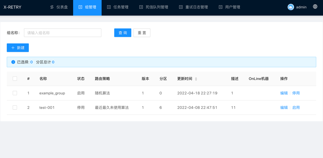Screen dimensions: 323x158
Task: Click the icon beside 死信队列管理
Action: 141,7
